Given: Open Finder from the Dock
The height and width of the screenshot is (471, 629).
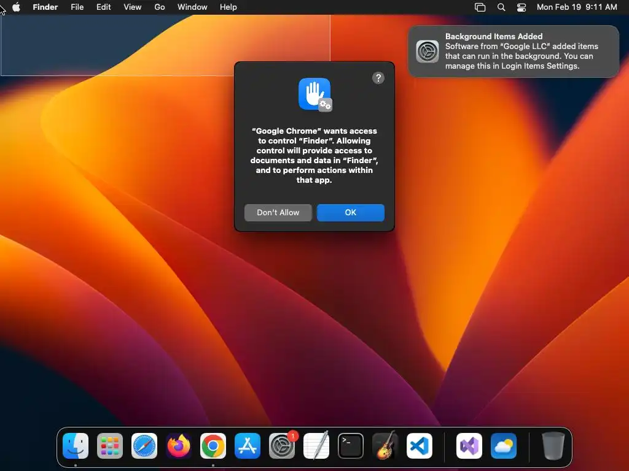Looking at the screenshot, I should (x=76, y=446).
